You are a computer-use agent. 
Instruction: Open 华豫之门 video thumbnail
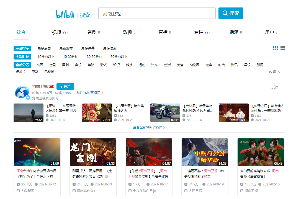(234, 113)
